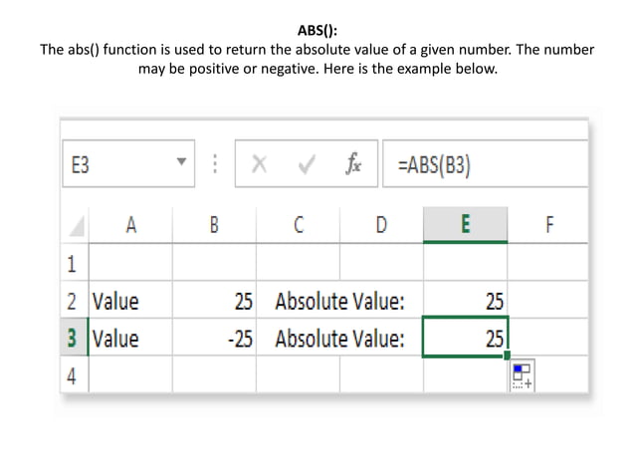Click the Name Box showing E3
Viewport: 635px width, 476px height.
click(x=114, y=165)
